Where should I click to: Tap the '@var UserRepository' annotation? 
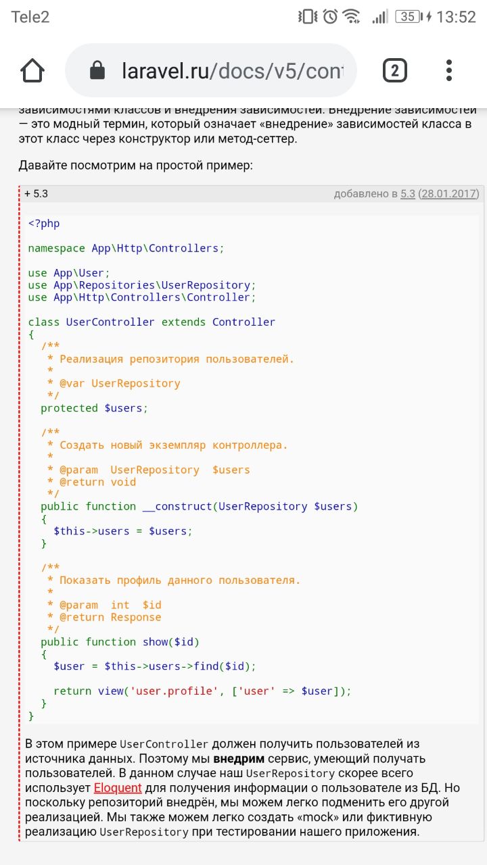coord(120,383)
